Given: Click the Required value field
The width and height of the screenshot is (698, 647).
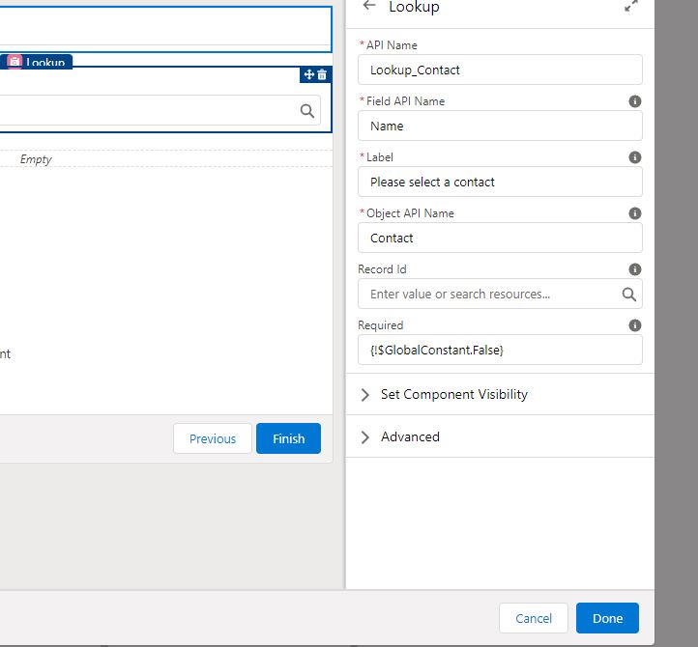Looking at the screenshot, I should [500, 350].
